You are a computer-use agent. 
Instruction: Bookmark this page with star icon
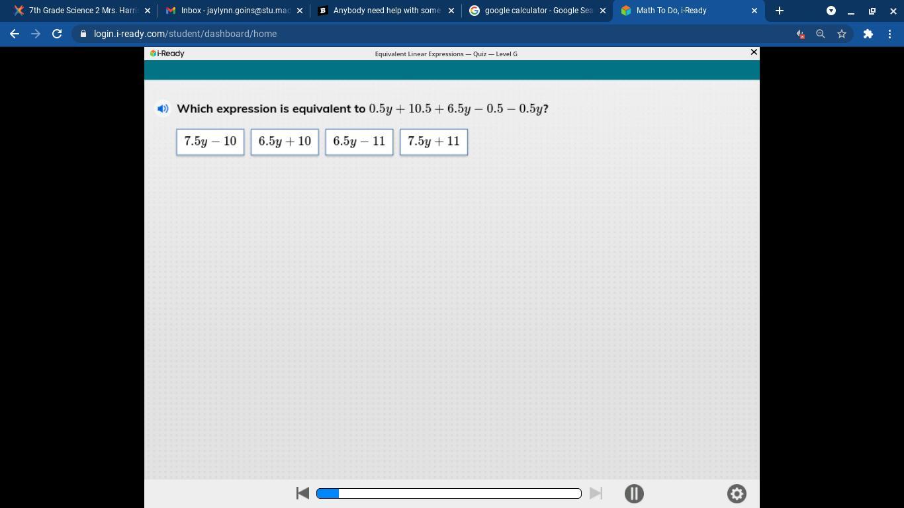click(842, 34)
